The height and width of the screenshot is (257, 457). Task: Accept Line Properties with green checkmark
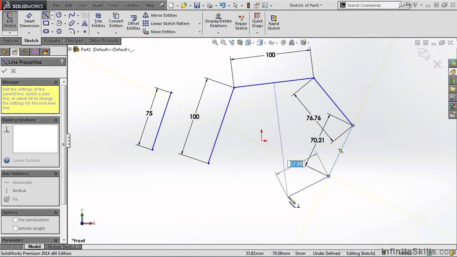4,71
